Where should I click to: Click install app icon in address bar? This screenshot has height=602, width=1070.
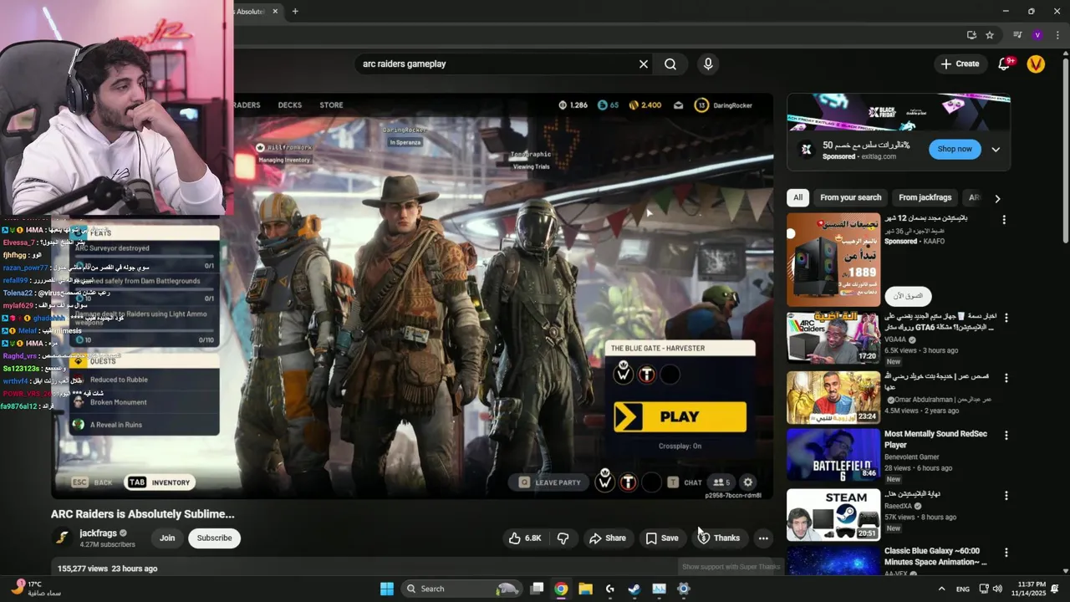971,35
